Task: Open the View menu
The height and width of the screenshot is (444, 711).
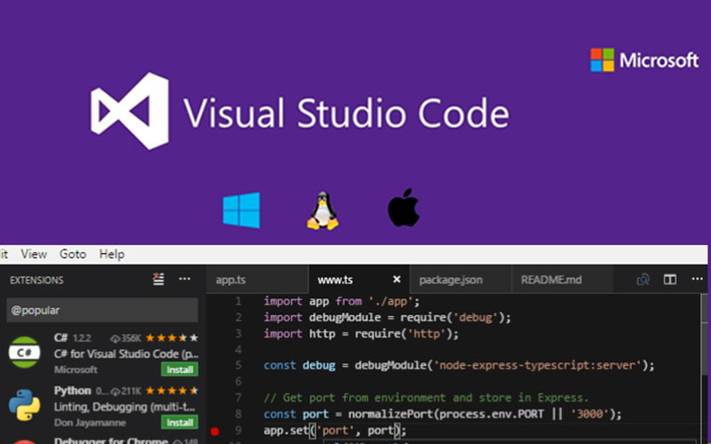Action: click(33, 254)
